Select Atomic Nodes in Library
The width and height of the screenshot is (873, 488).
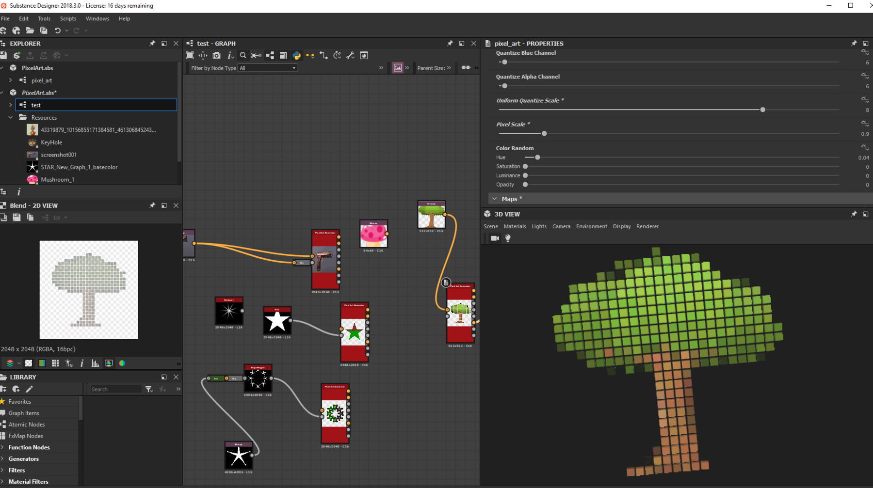tap(27, 425)
